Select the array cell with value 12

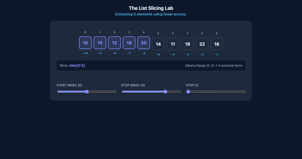pyautogui.click(x=115, y=43)
